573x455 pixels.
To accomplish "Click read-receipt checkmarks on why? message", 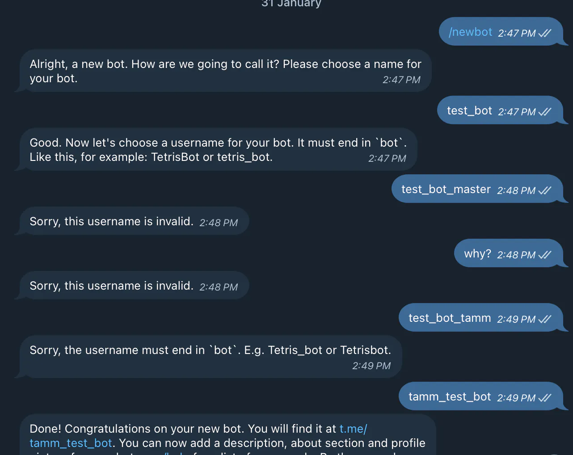I will click(x=545, y=255).
